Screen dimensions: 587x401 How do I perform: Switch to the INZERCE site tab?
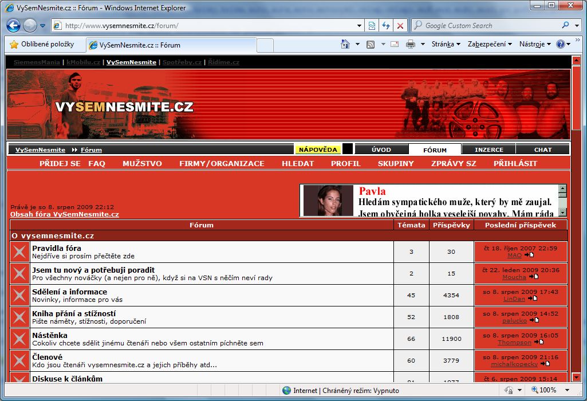pyautogui.click(x=489, y=150)
